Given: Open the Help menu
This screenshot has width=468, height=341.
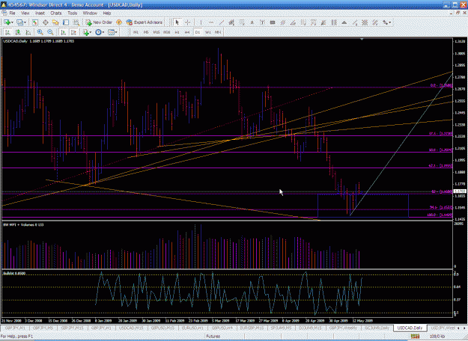Looking at the screenshot, I should point(107,13).
